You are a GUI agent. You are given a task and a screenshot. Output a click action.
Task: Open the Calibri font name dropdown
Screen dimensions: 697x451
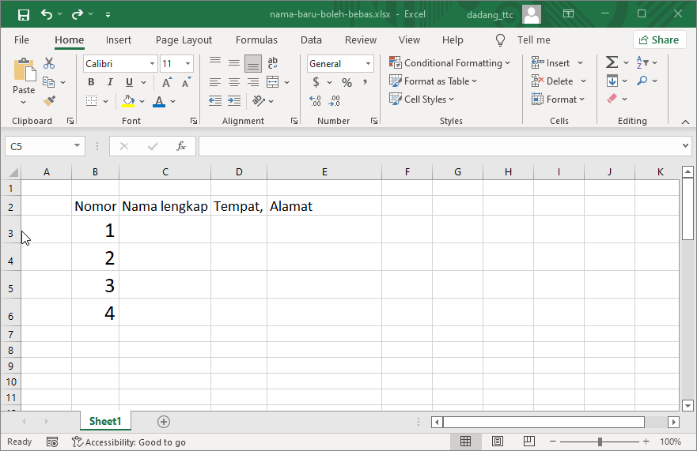pos(152,64)
